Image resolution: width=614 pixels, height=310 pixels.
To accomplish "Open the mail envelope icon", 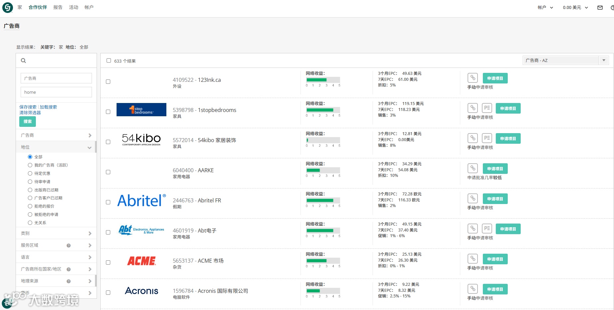I will (x=600, y=8).
